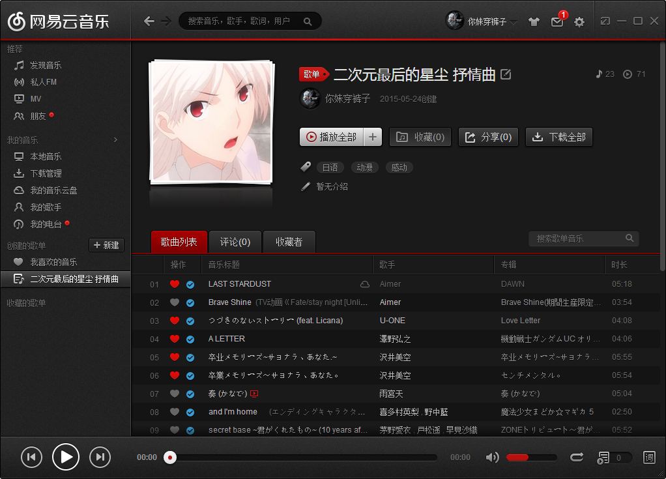Mute with the speaker icon
This screenshot has width=666, height=479.
(x=492, y=457)
